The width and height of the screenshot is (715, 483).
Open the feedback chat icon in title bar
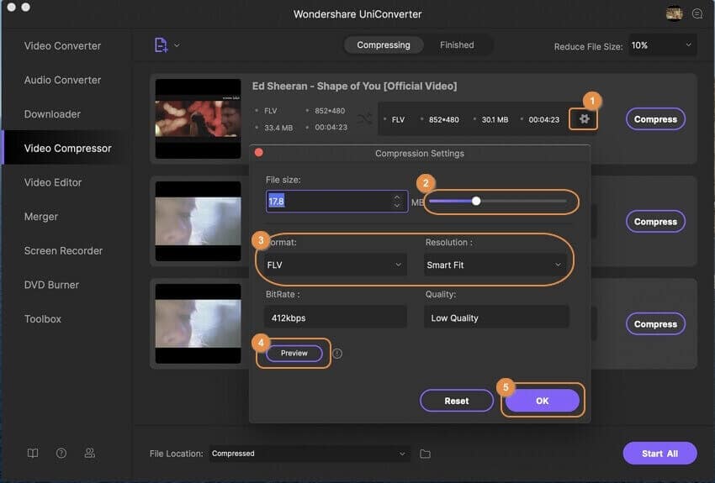tap(697, 13)
